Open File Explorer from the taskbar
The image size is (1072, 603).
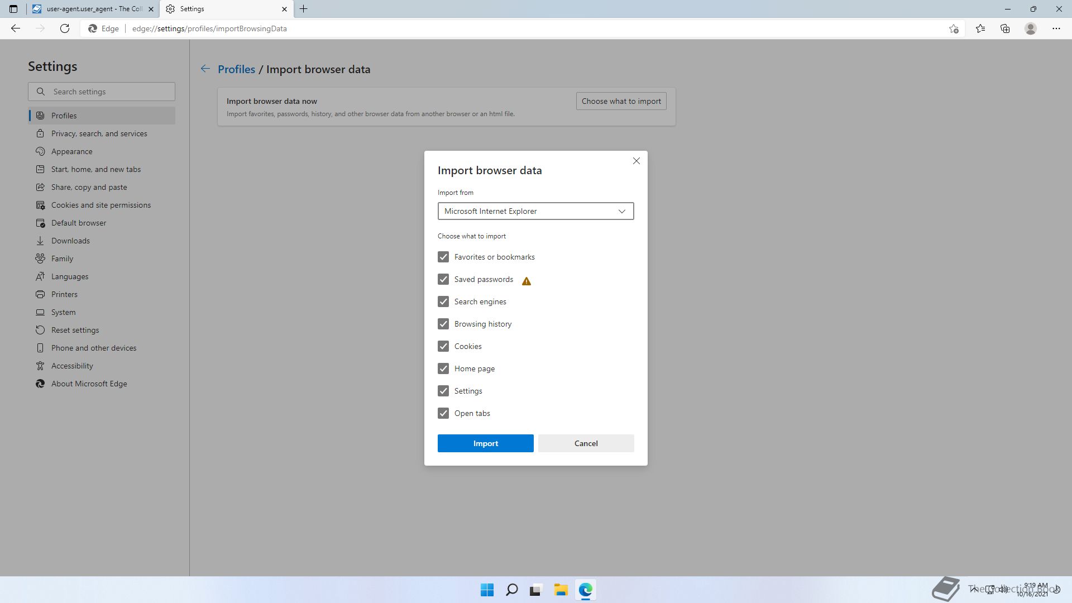tap(561, 590)
